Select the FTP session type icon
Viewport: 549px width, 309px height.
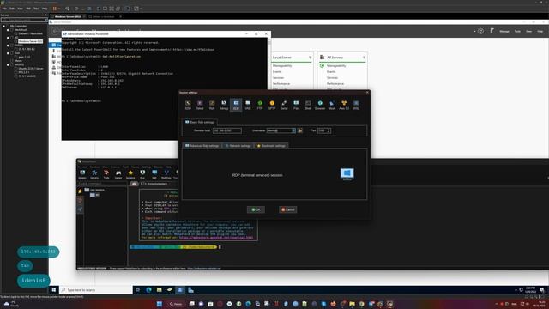point(260,105)
